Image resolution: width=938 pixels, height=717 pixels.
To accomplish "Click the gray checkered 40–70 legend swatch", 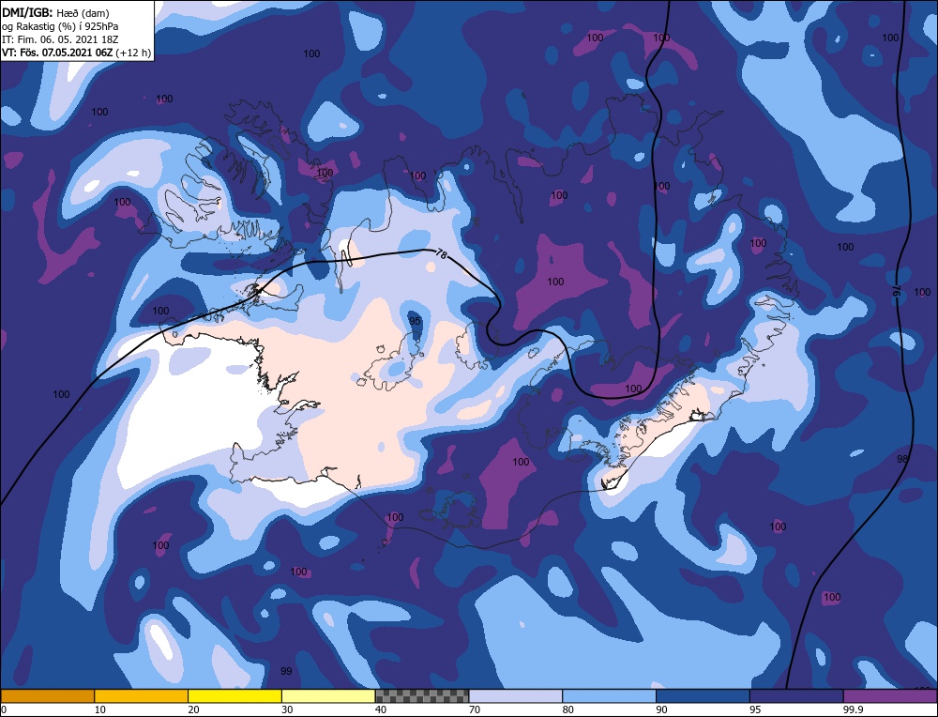I will point(422,696).
